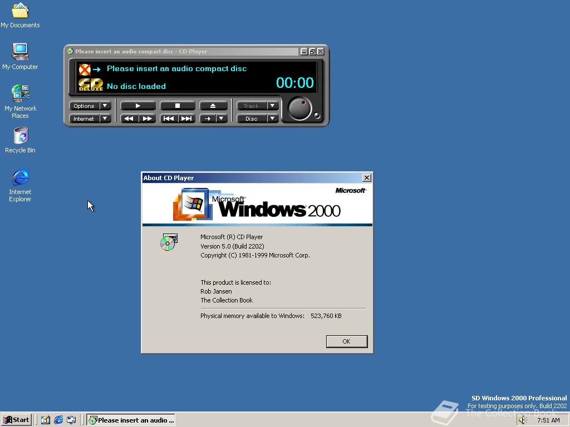Open the Options menu button
Image resolution: width=570 pixels, height=427 pixels.
click(x=84, y=106)
